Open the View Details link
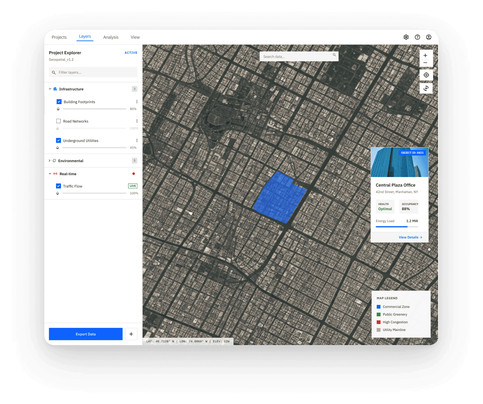 pyautogui.click(x=410, y=237)
